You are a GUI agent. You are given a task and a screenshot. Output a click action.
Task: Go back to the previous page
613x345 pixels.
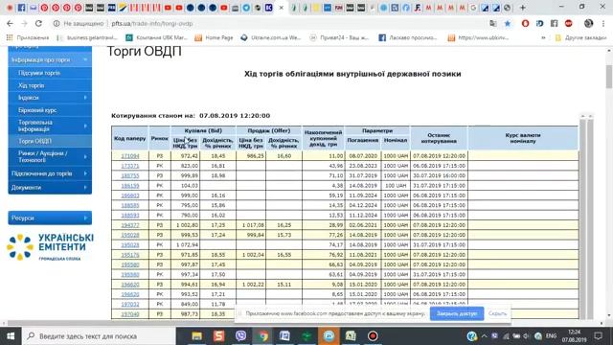click(x=10, y=23)
